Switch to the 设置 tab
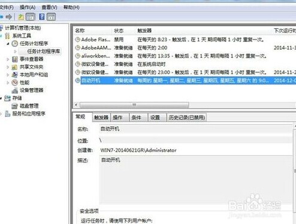 (157, 117)
